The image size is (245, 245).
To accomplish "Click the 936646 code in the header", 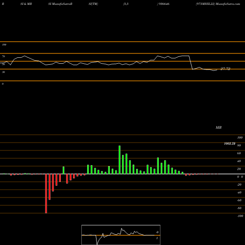I will pyautogui.click(x=164, y=4).
